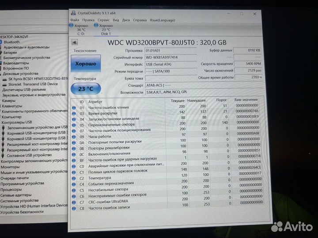Click status dot for attribute BF
Screen dimensions: 318x238
[x=74, y=160]
